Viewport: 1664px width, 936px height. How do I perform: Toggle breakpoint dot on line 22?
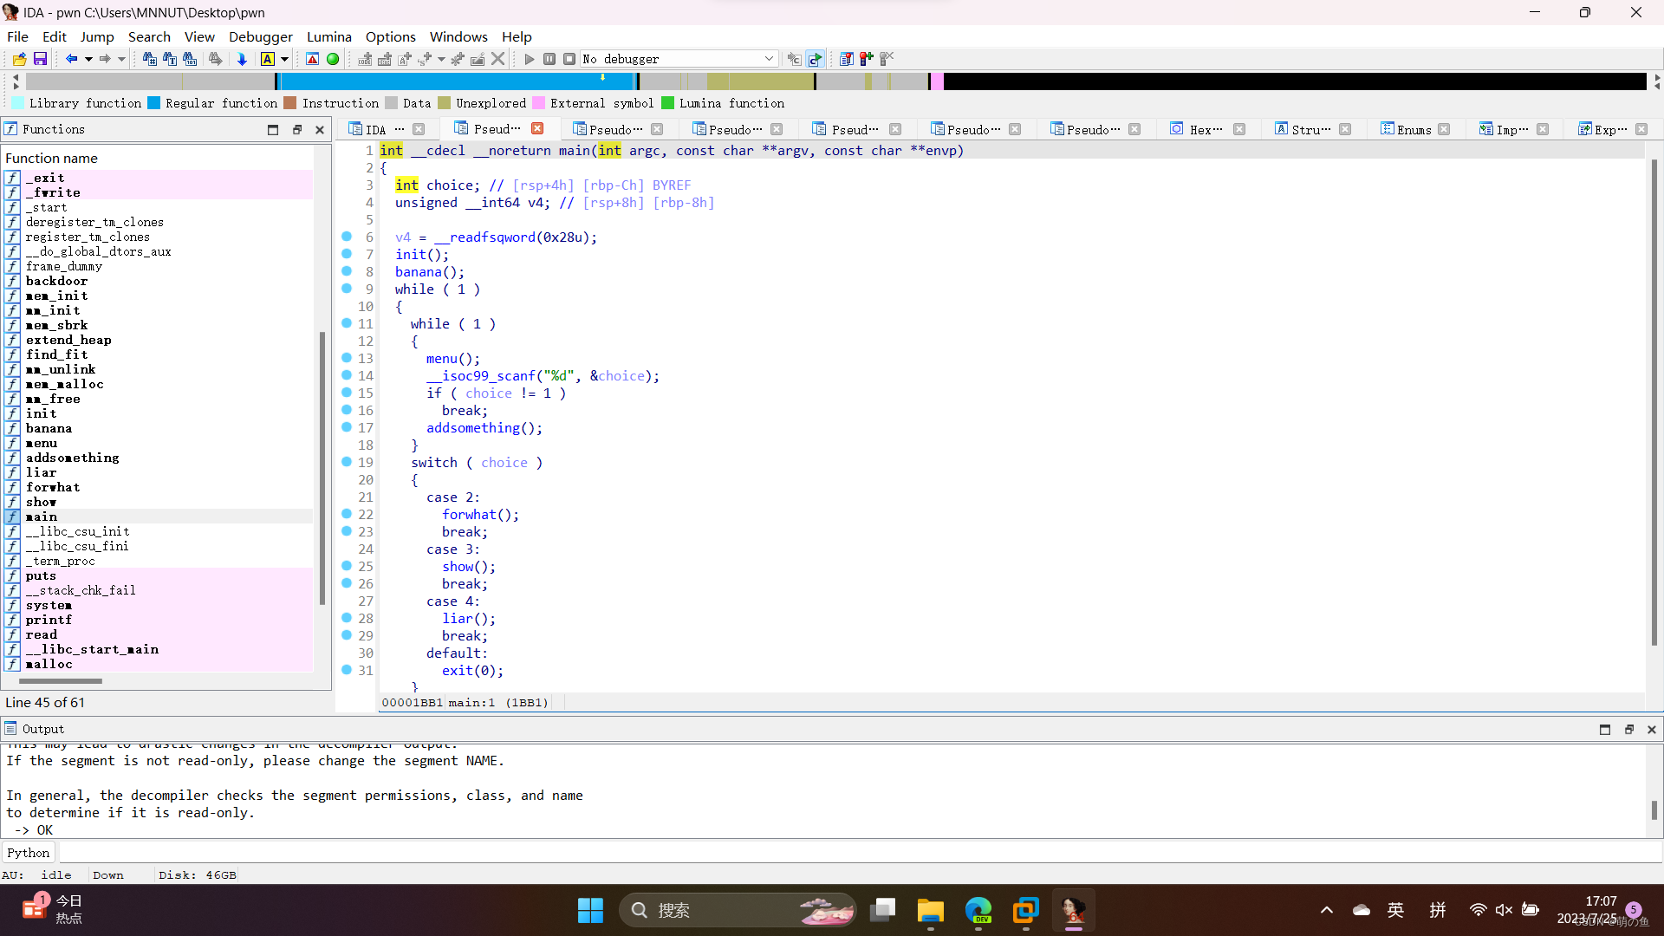click(347, 514)
